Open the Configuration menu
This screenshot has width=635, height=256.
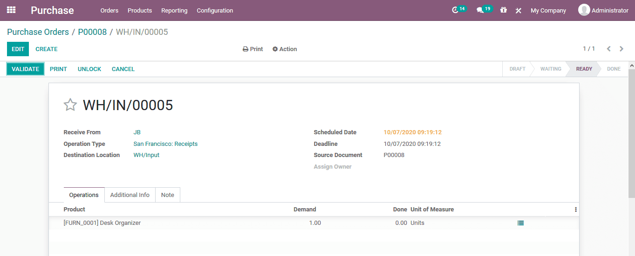[215, 10]
